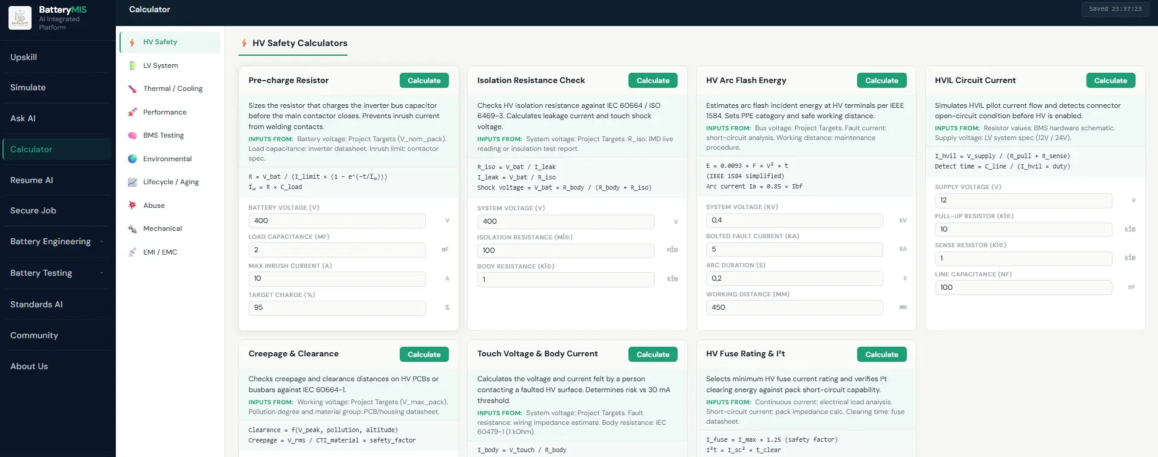Edit the Sense Resistor field
Viewport: 1158px width, 457px height.
[x=1023, y=258]
